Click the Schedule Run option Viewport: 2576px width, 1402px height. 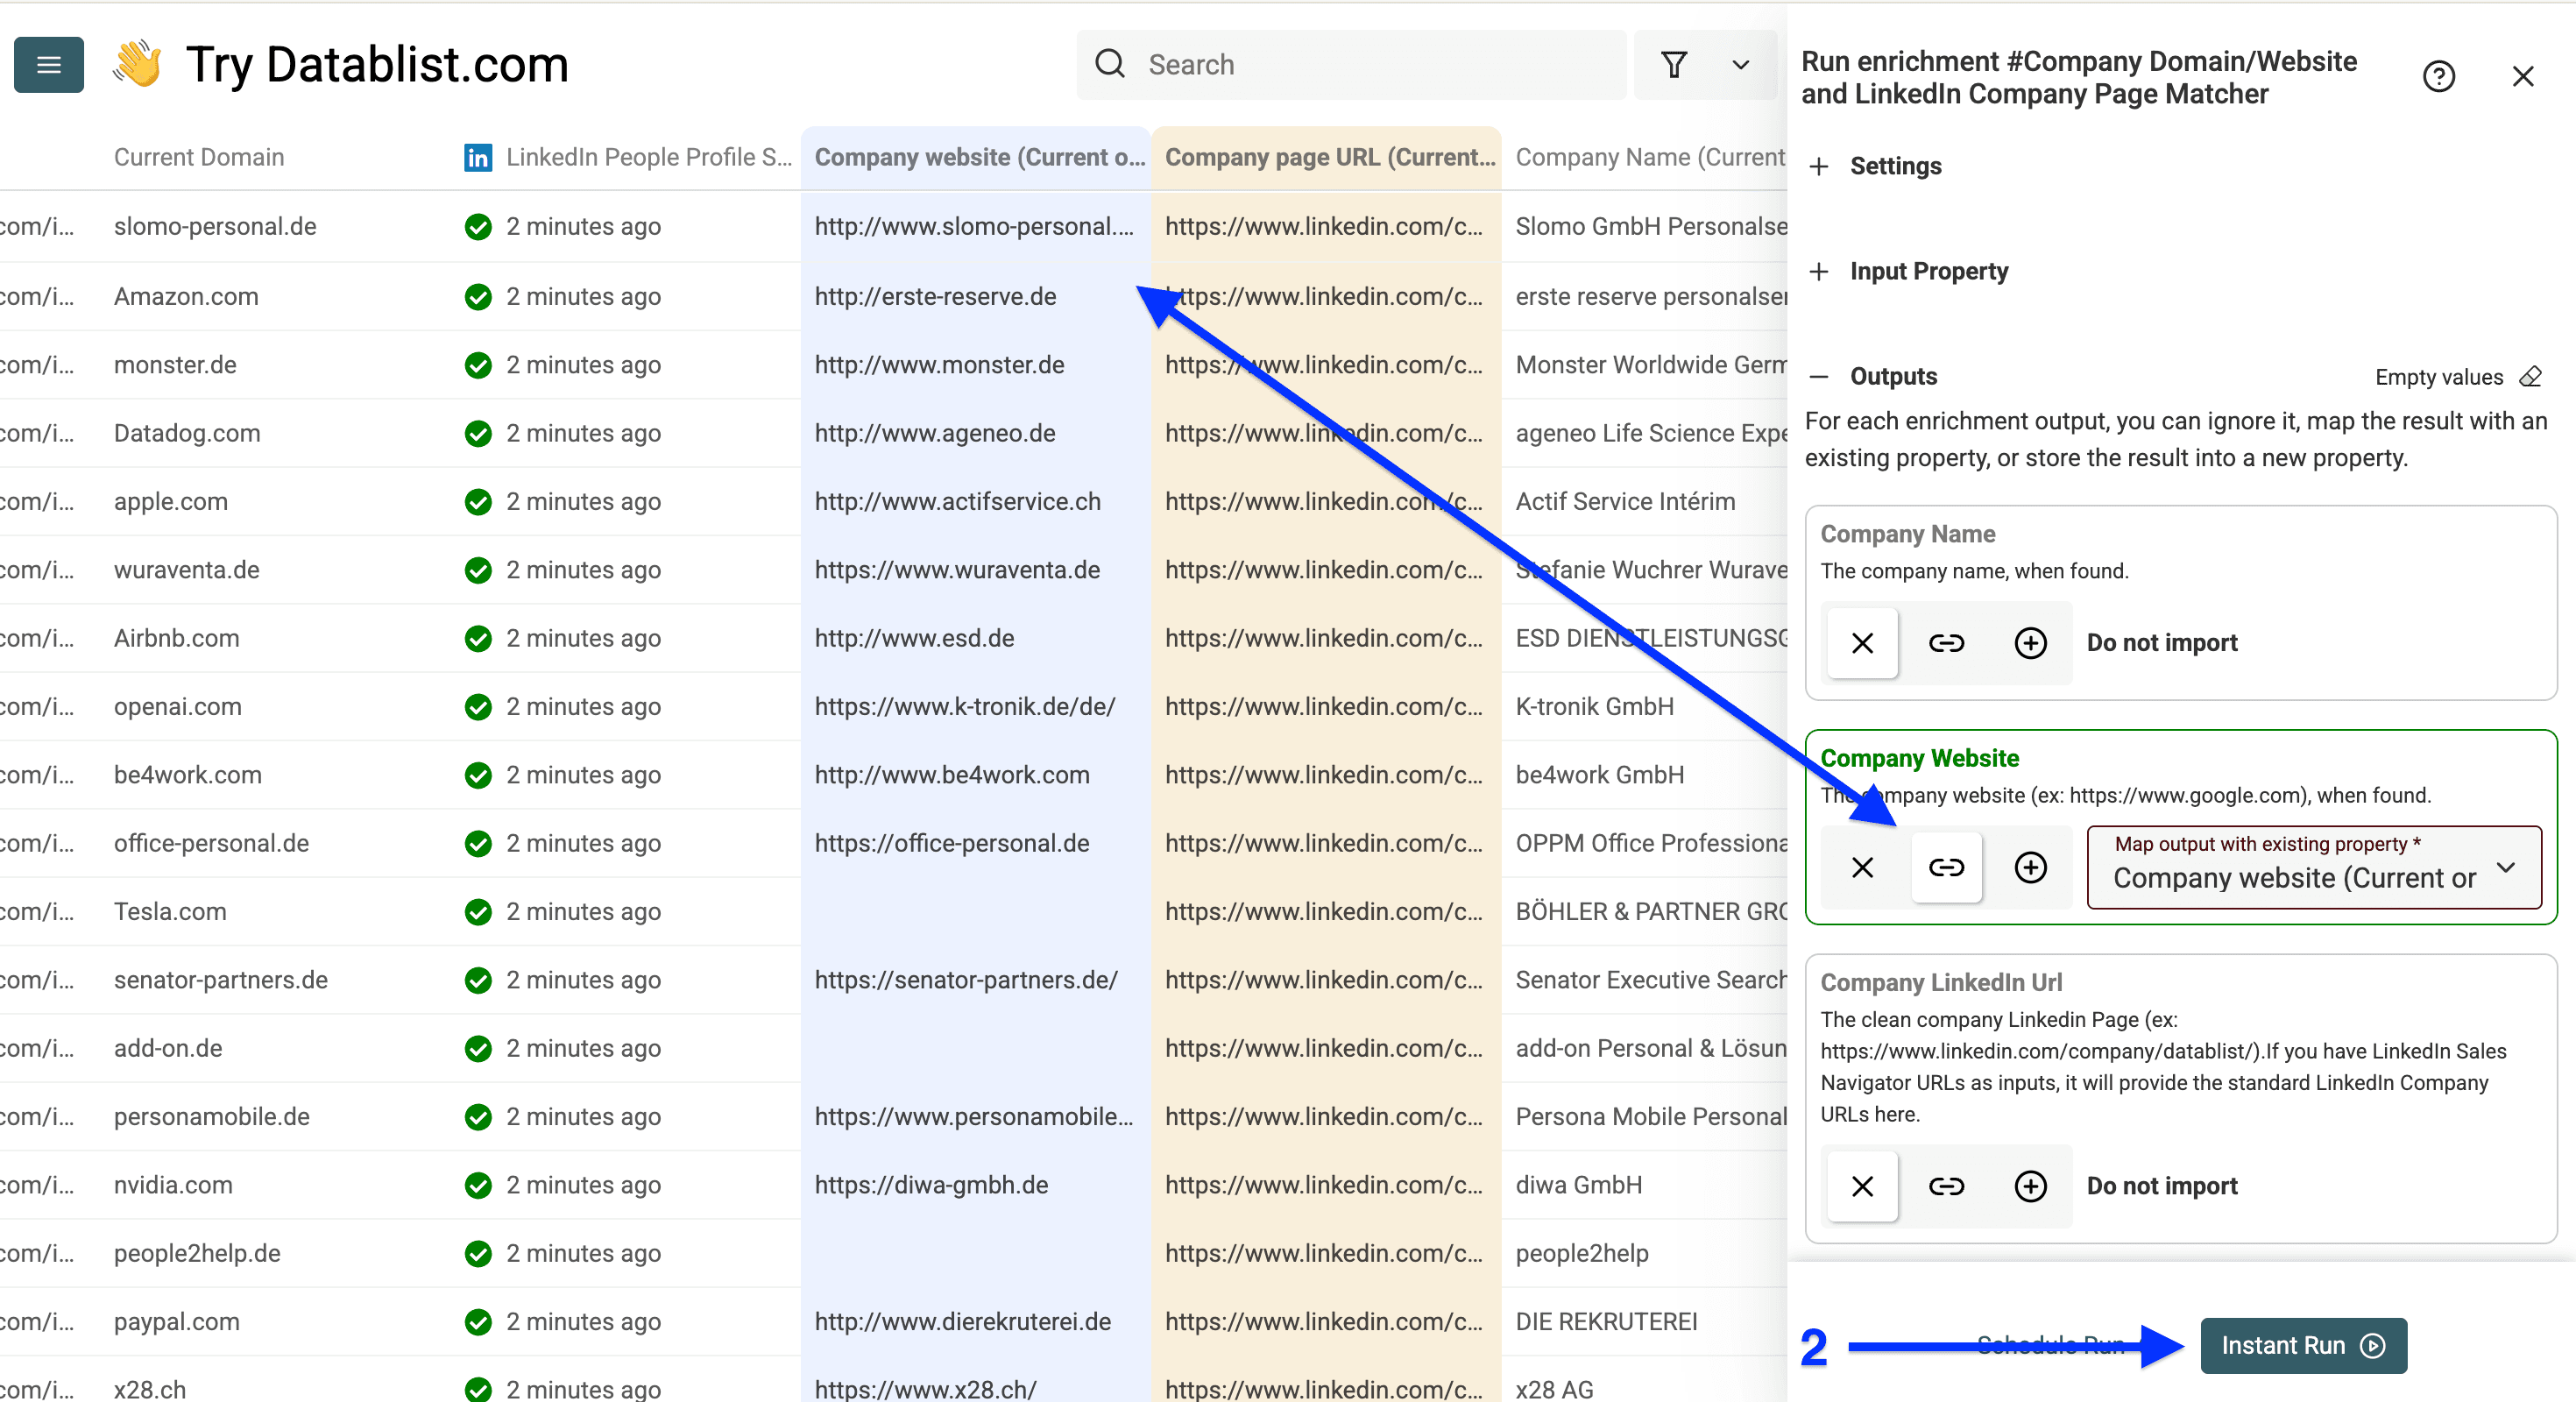coord(2051,1345)
